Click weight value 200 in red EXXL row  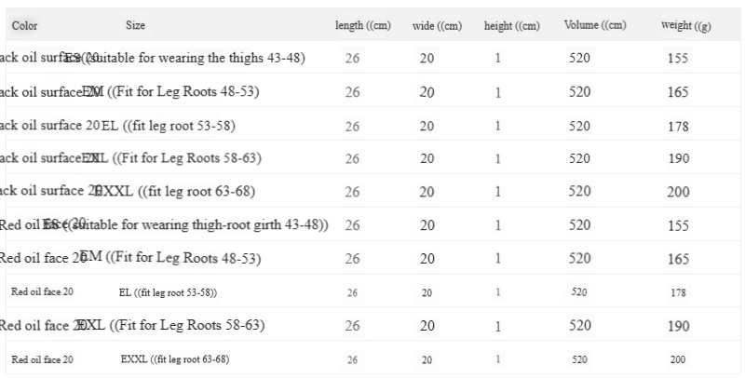click(678, 359)
